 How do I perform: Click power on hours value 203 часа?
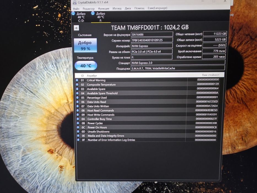[x=214, y=57]
